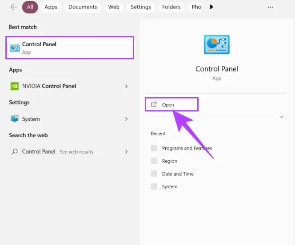This screenshot has height=245, width=295.
Task: Switch to the Folders filter tab
Action: point(171,7)
